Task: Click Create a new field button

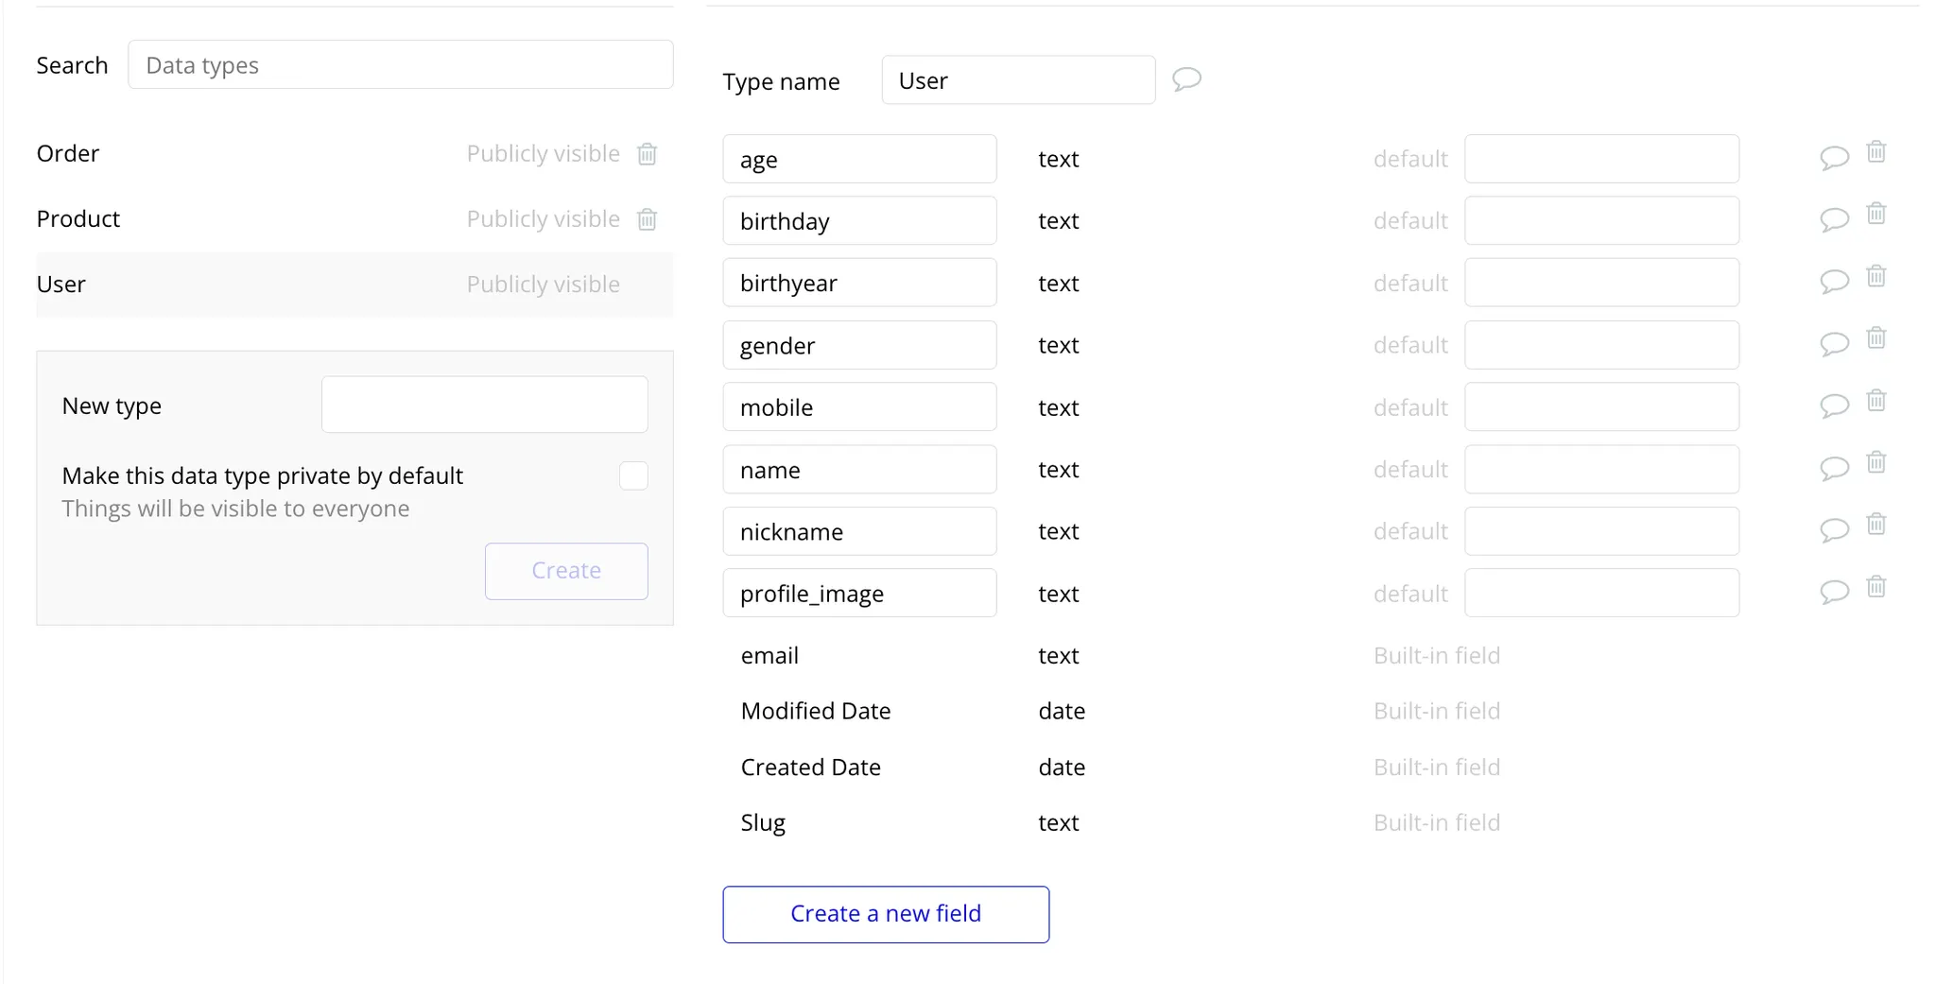Action: pos(886,914)
